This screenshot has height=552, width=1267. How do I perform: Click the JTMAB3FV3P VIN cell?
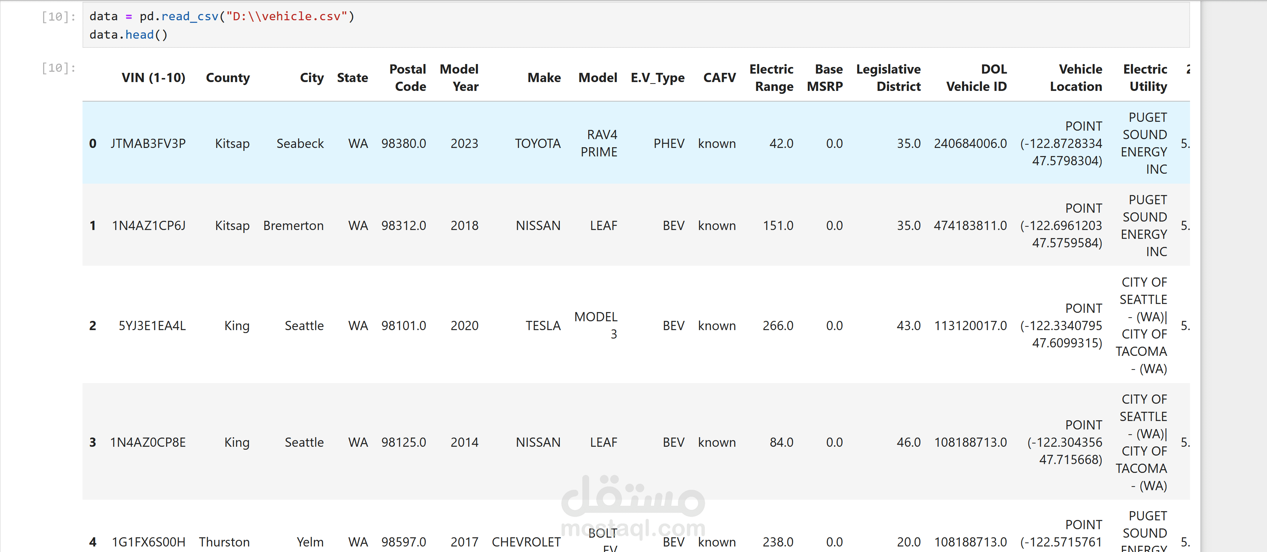coord(148,144)
